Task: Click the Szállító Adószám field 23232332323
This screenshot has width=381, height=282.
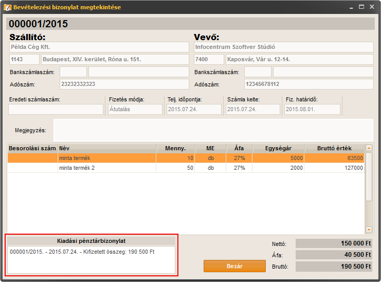Action: 124,84
